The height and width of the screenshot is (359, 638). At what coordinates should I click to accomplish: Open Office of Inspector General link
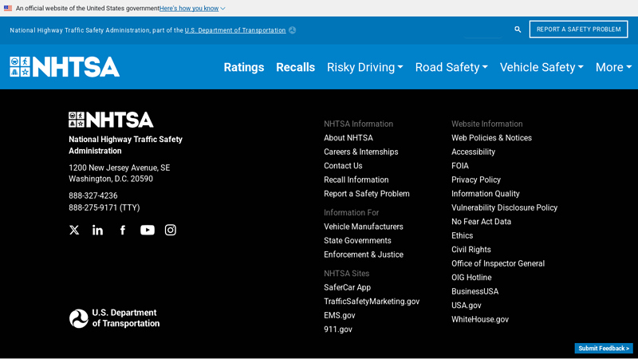pos(498,263)
